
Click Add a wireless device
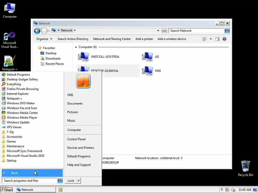tap(172, 39)
